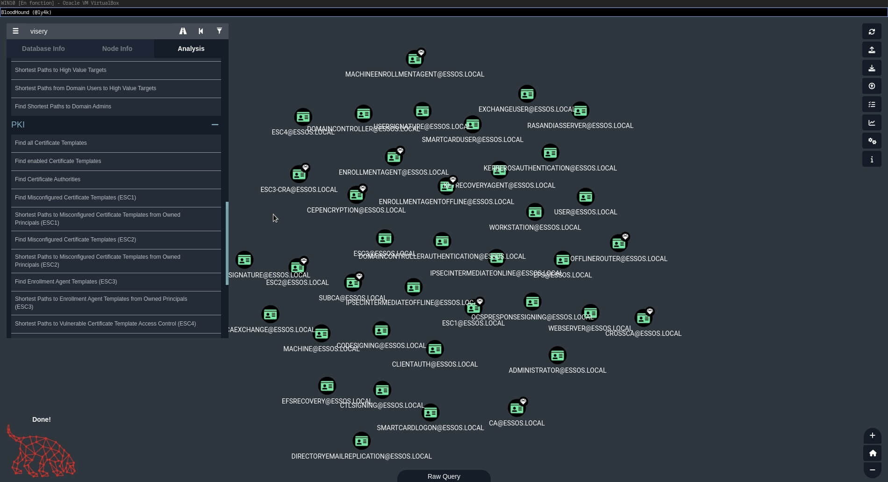Switch to Node Info tab
Screen dimensions: 888x482
point(117,49)
